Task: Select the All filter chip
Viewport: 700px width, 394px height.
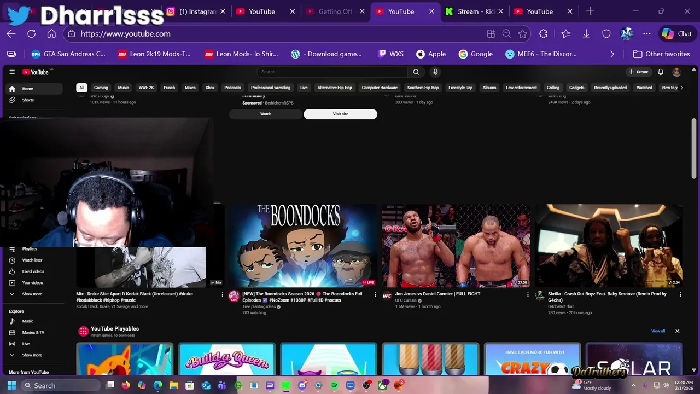Action: [x=81, y=88]
